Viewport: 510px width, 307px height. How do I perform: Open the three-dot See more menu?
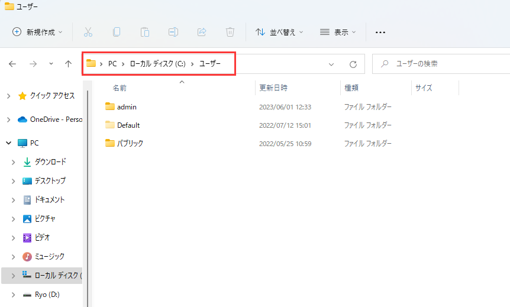(x=380, y=32)
